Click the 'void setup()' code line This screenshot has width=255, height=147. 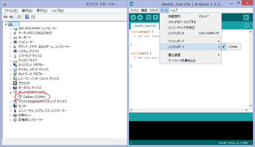coord(142,32)
